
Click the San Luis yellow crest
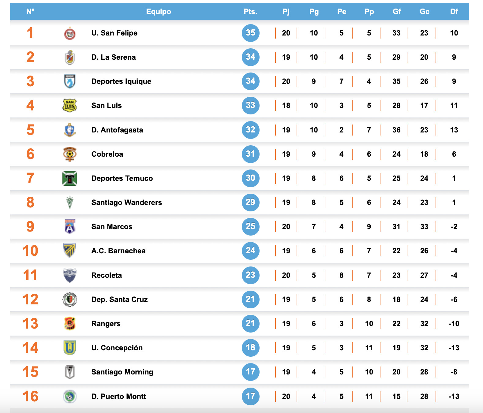[x=70, y=106]
